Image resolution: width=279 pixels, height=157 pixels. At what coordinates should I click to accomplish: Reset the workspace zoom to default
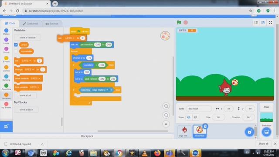(x=166, y=124)
